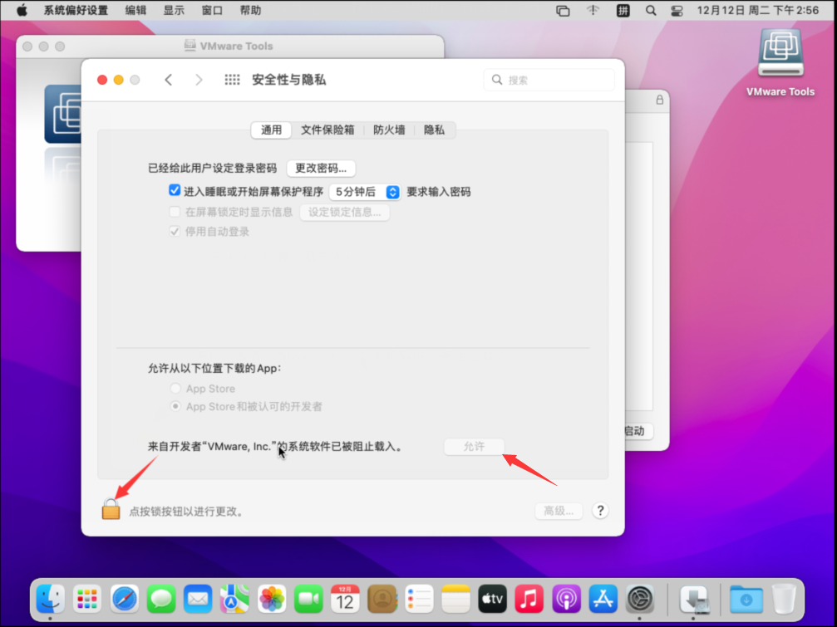Click the 高级 button
The width and height of the screenshot is (837, 627).
[559, 512]
